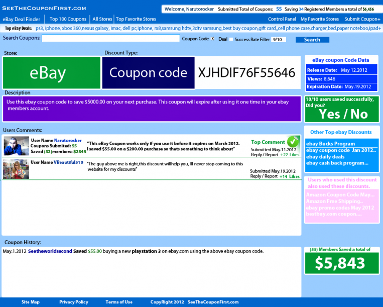Image resolution: width=383 pixels, height=307 pixels.
Task: Click No on saved successfully prompt
Action: coord(359,114)
